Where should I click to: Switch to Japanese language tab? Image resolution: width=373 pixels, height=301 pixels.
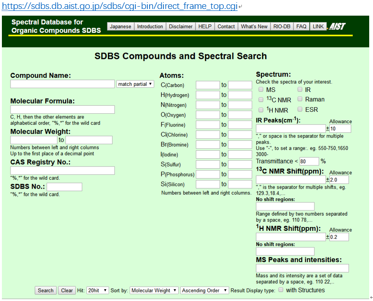coord(120,27)
